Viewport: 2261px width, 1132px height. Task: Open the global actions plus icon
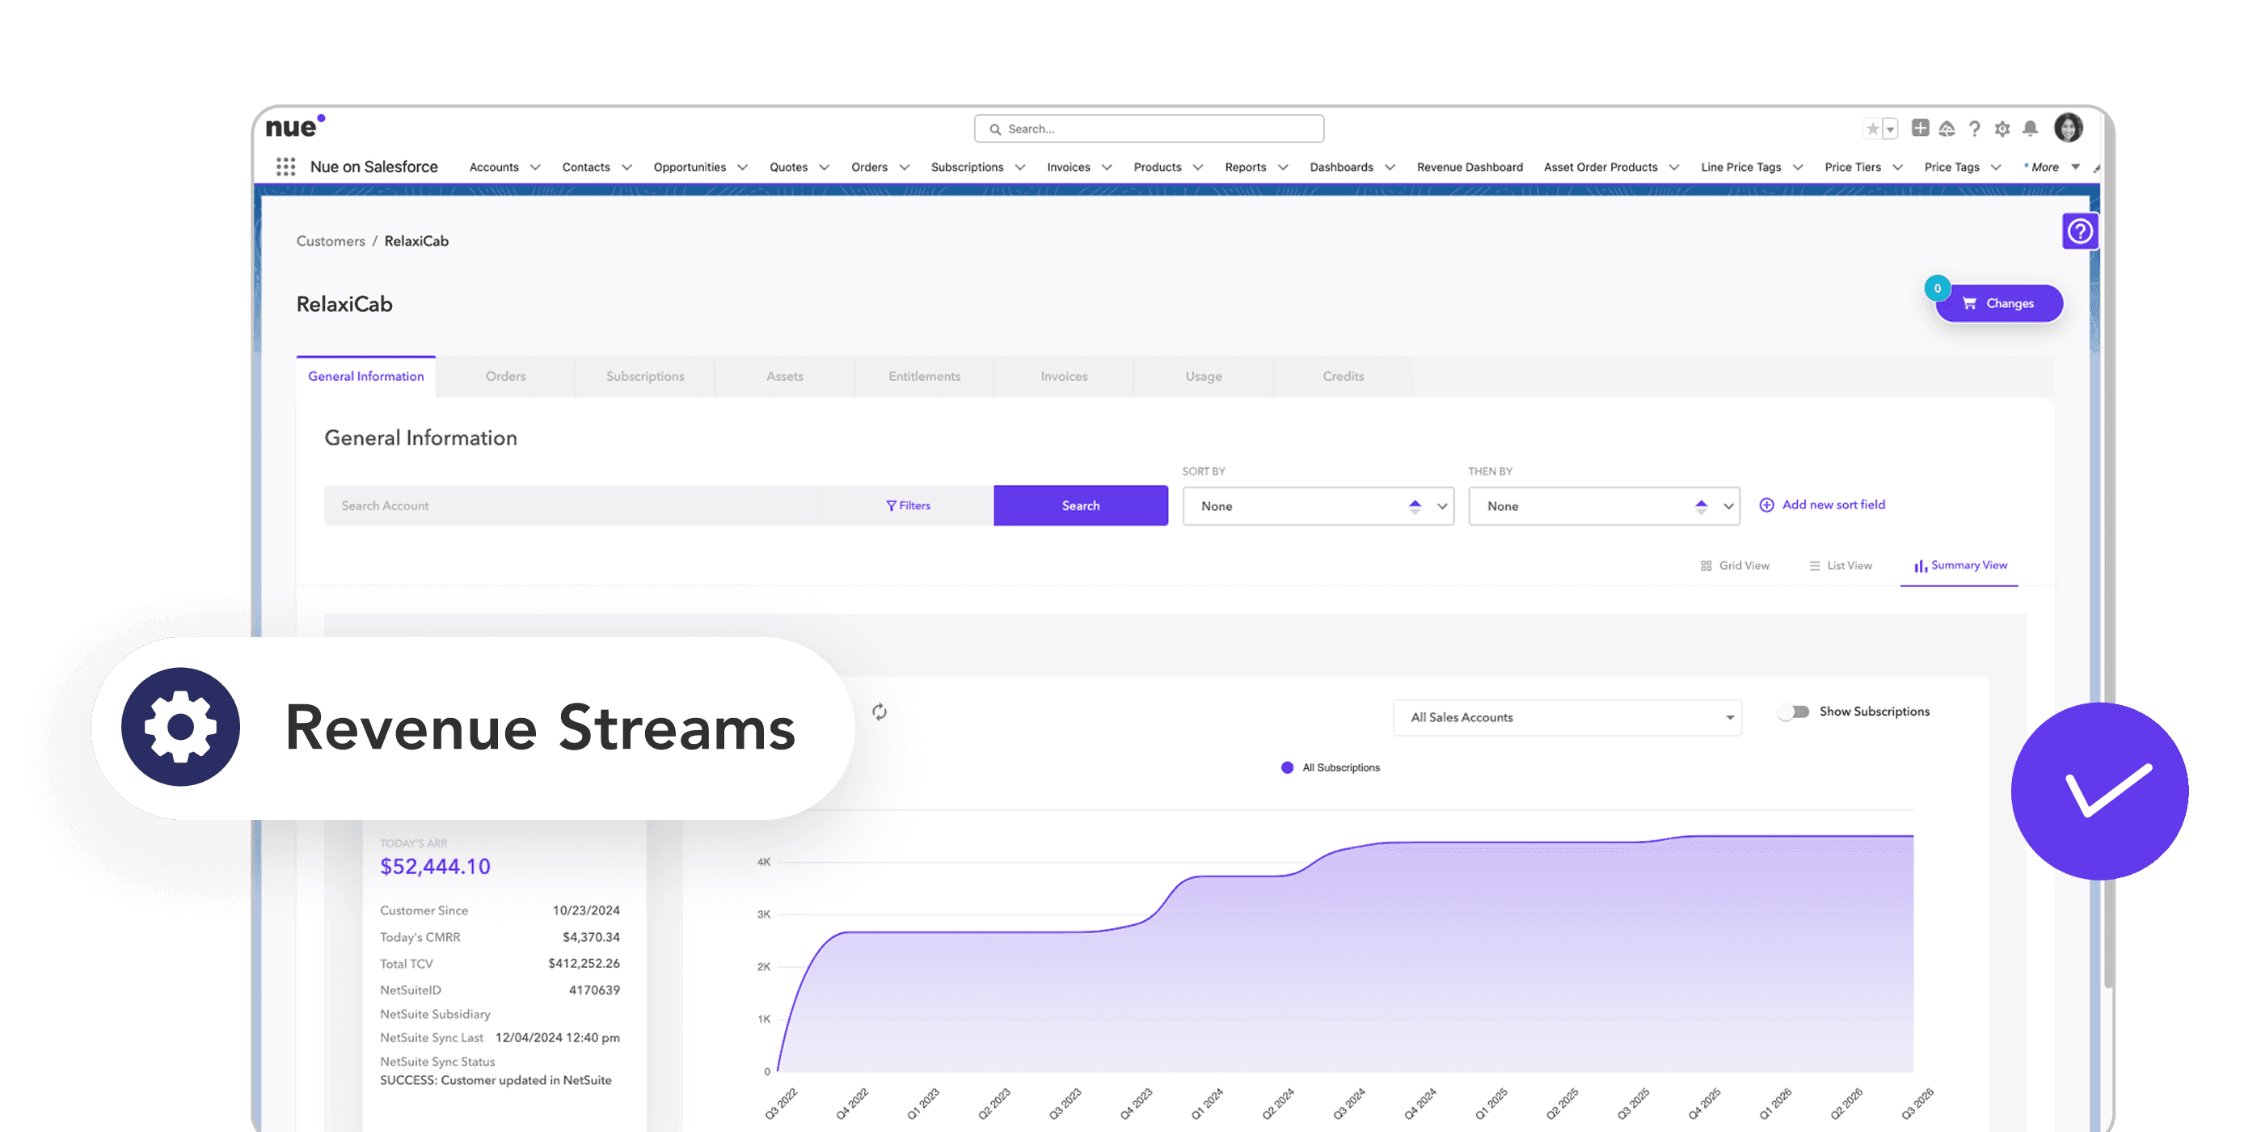pos(1922,129)
